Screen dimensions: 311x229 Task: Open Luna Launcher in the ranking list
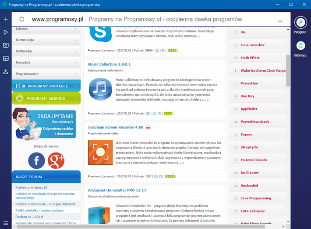[x=252, y=45]
